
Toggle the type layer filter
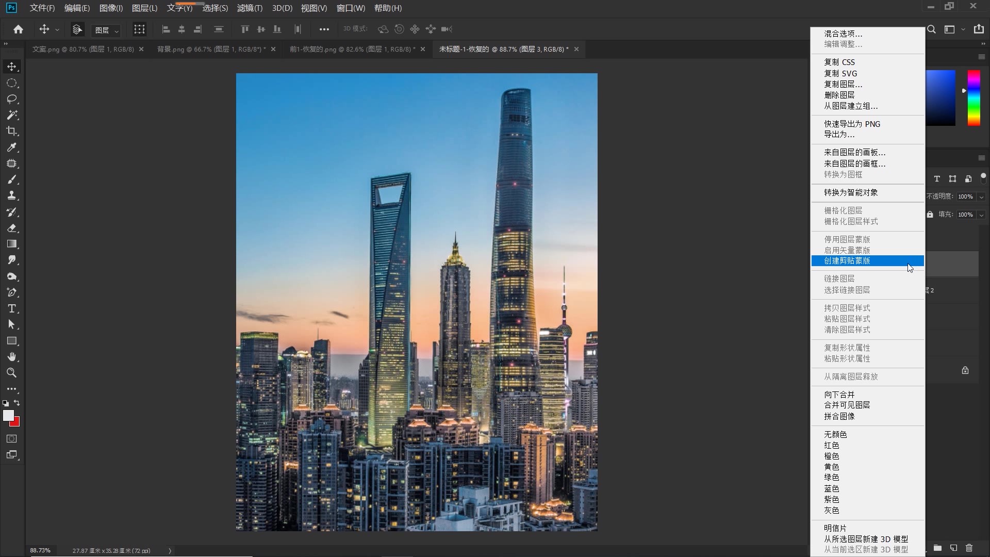click(937, 179)
